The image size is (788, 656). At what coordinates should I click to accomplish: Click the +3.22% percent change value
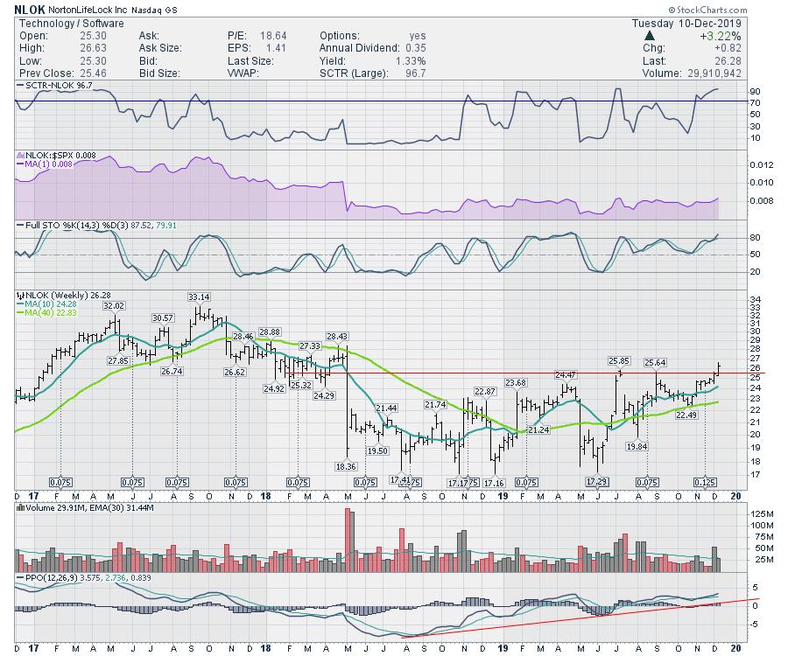point(721,36)
